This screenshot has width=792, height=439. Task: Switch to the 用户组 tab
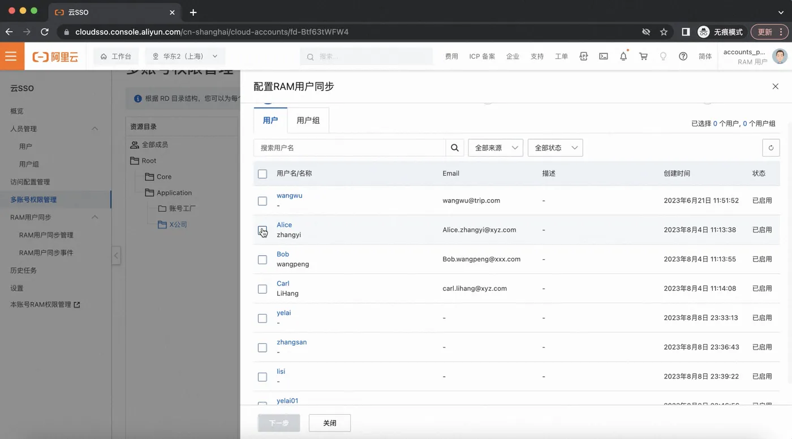[308, 120]
